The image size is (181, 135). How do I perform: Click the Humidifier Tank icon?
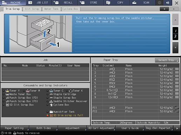coord(51,112)
